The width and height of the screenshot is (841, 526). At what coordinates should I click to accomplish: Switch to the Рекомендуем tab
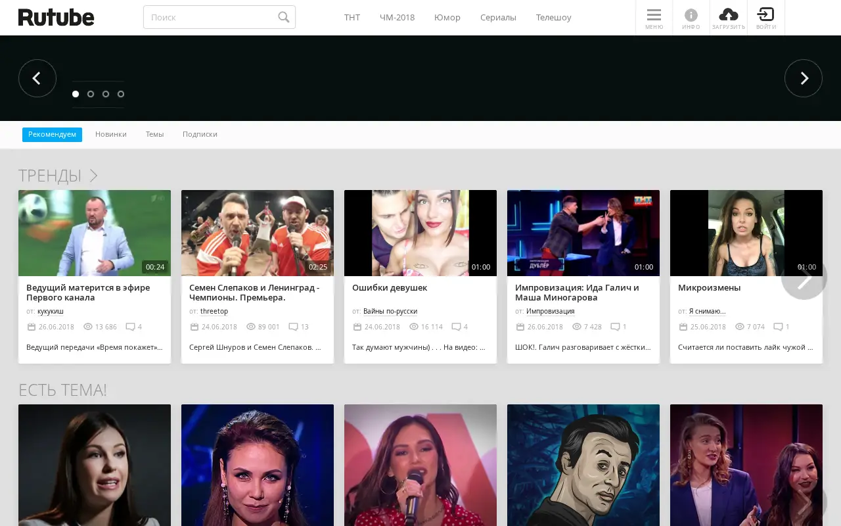52,134
